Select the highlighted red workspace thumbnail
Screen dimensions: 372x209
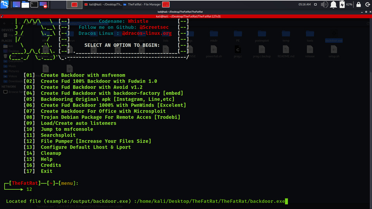[74, 5]
